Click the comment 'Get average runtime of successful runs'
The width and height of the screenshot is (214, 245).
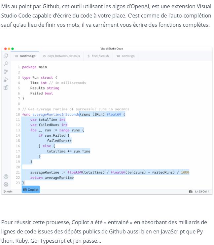coord(76,109)
